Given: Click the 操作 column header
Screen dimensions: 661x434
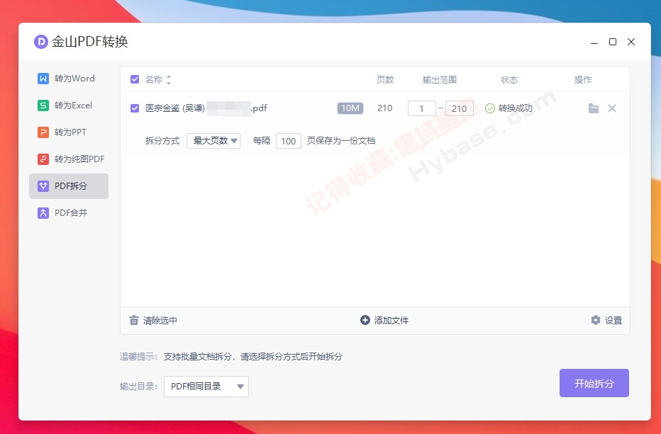Looking at the screenshot, I should click(583, 80).
